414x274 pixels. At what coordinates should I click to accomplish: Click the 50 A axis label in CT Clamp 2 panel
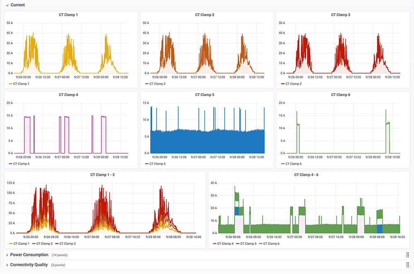146,23
